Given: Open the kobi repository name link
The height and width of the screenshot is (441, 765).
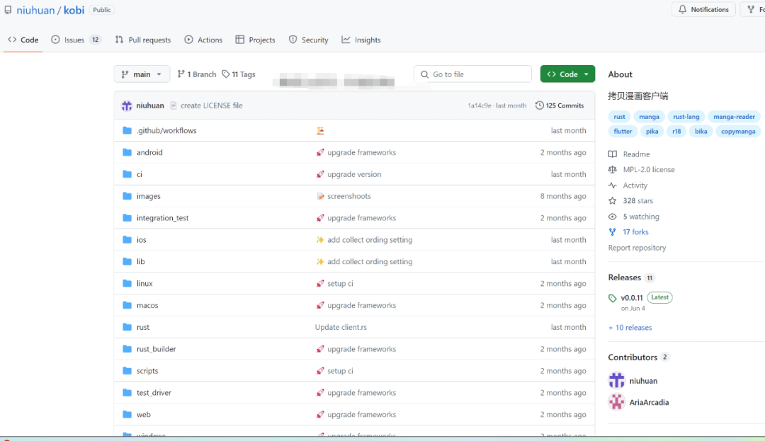Looking at the screenshot, I should 74,10.
